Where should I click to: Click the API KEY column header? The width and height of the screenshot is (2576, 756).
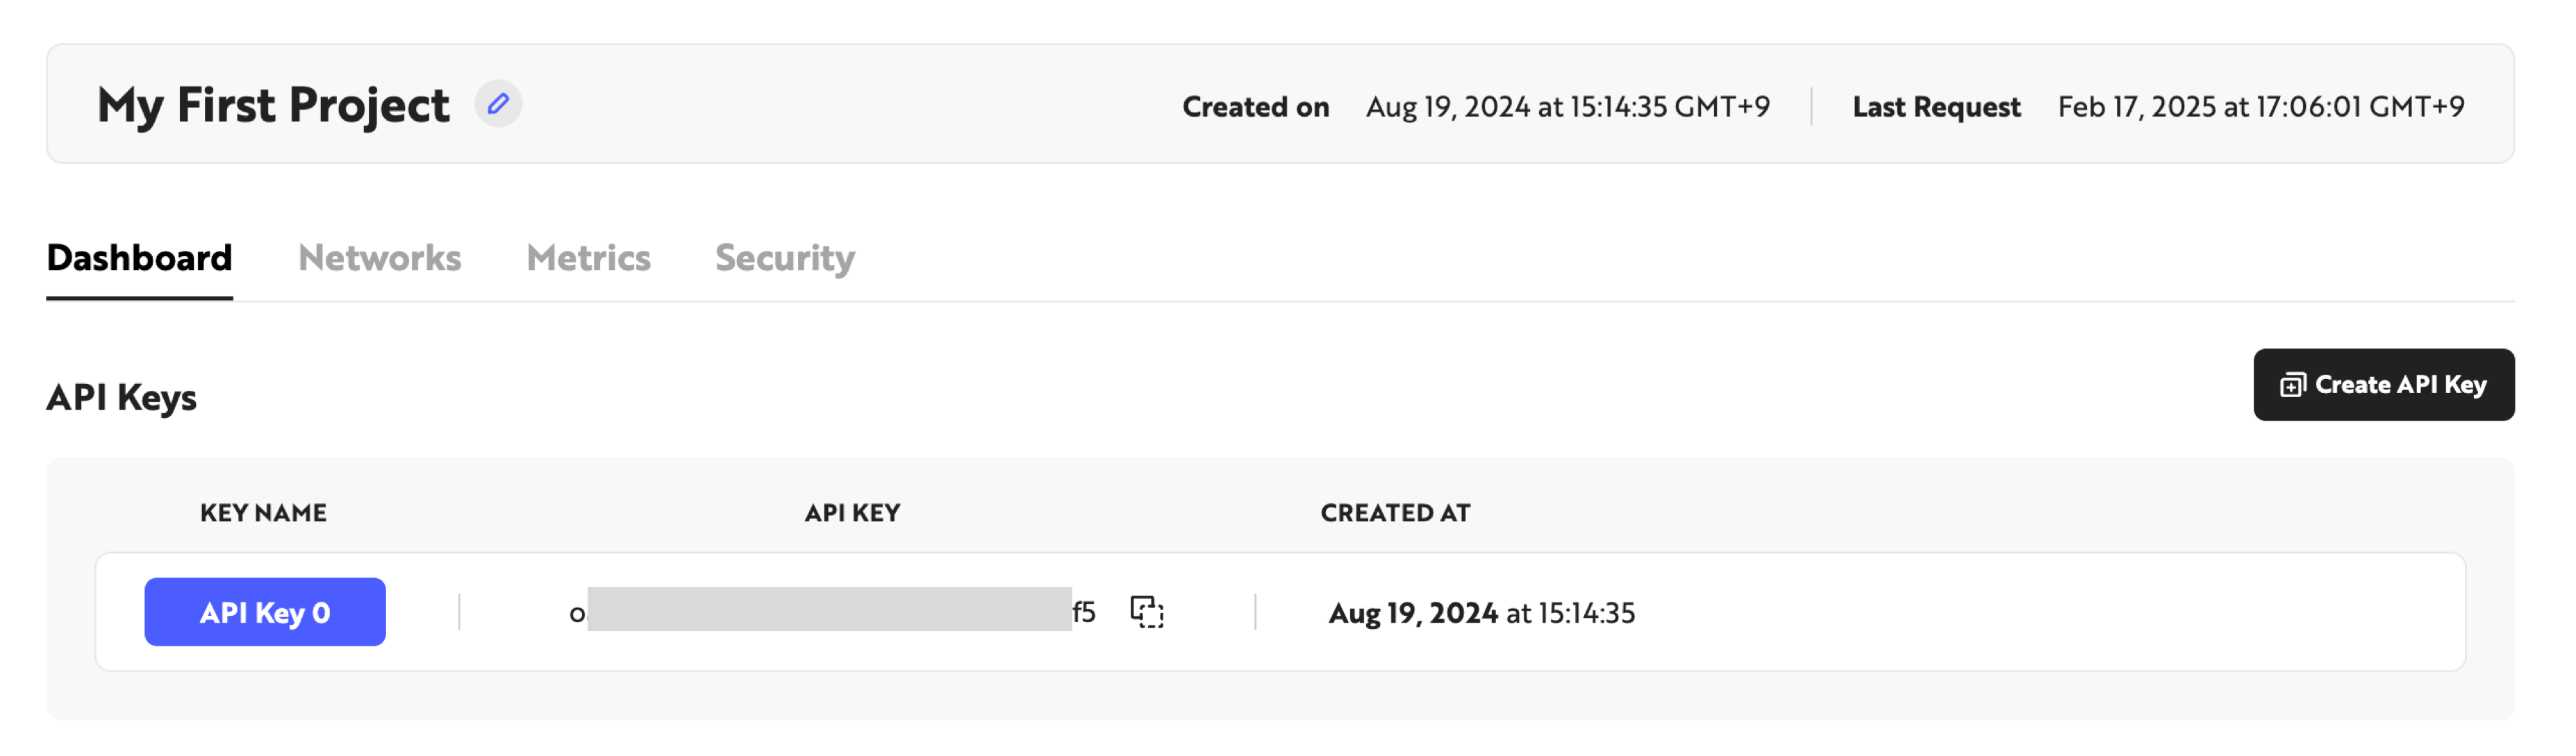(x=852, y=513)
